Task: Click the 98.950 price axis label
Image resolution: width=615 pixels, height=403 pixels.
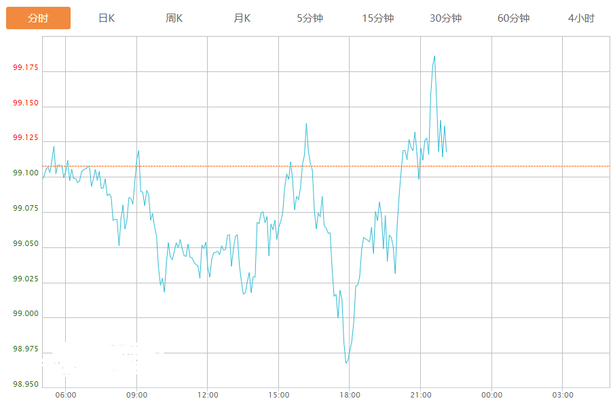Action: pos(26,385)
